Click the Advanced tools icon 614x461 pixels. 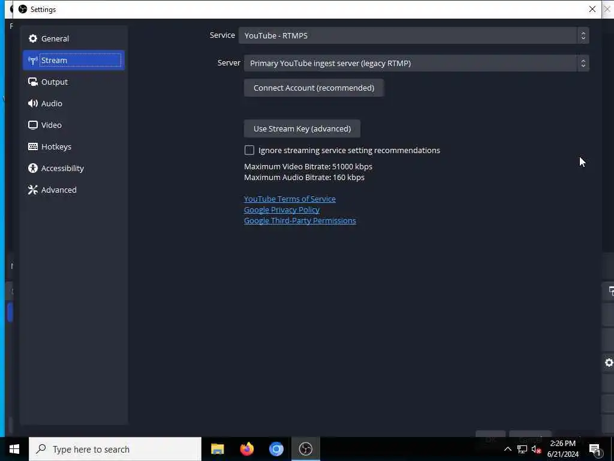point(33,190)
